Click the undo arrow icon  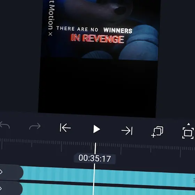[5, 125]
